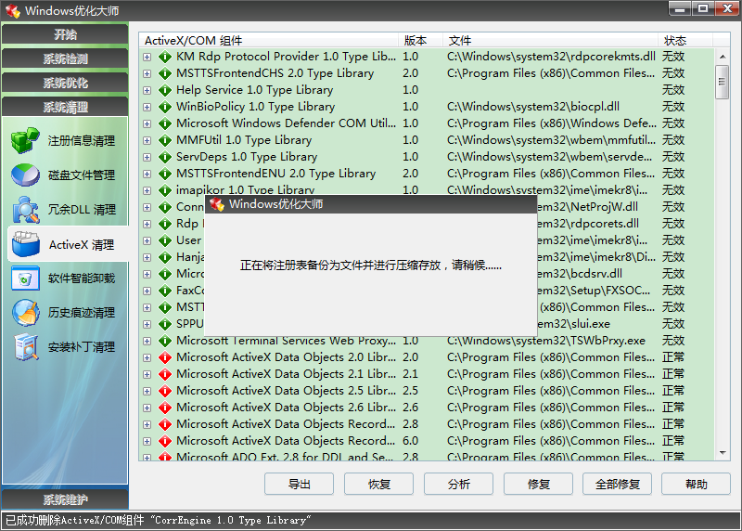Screen dimensions: 742x531
Task: Click green icon of MMFUtil 1.0 row
Action: [x=165, y=140]
